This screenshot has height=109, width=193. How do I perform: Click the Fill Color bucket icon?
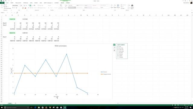pyautogui.click(x=23, y=8)
